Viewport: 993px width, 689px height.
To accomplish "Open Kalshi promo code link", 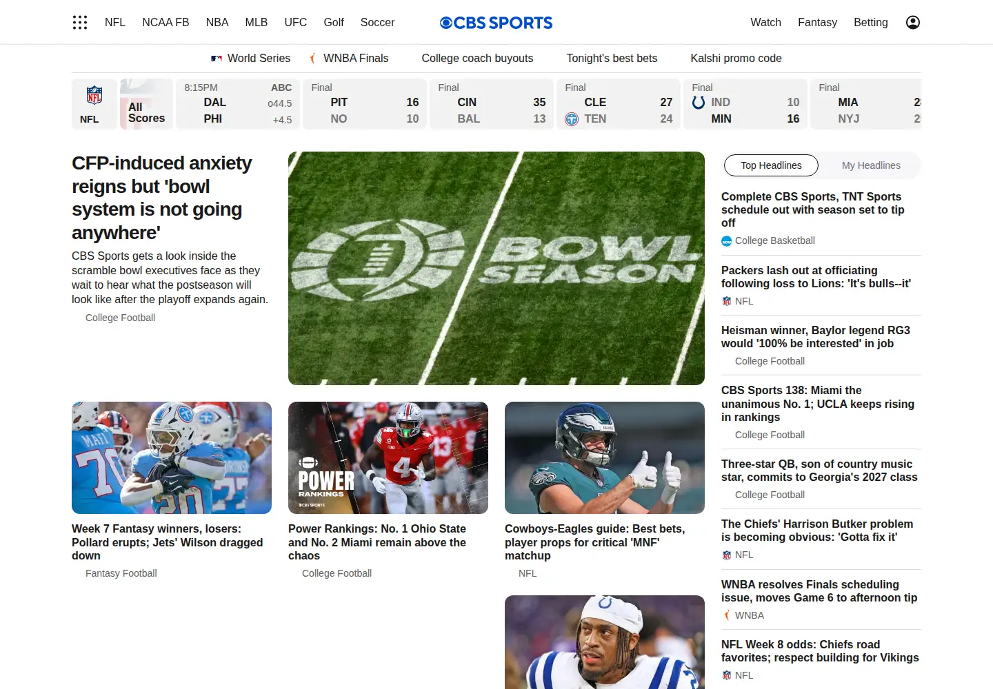I will point(736,59).
